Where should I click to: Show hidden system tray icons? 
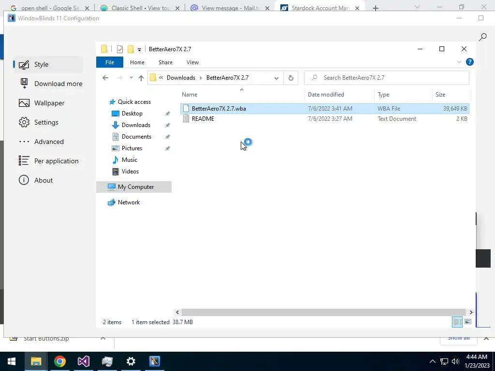point(433,361)
